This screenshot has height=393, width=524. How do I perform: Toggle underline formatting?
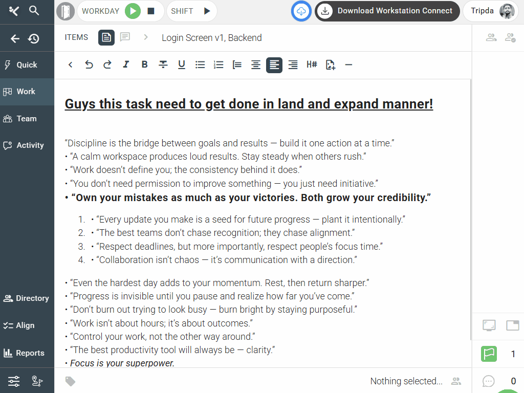click(x=181, y=64)
